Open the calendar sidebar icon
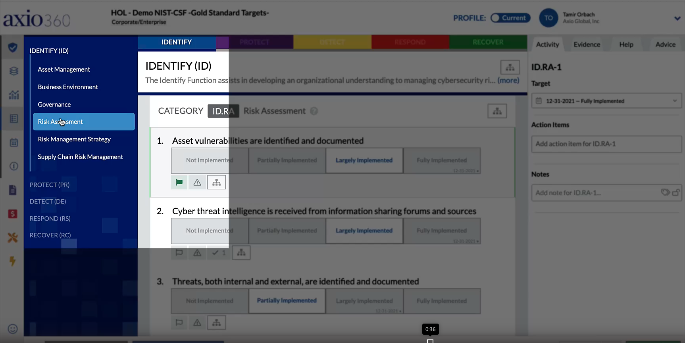Image resolution: width=685 pixels, height=343 pixels. pos(14,143)
